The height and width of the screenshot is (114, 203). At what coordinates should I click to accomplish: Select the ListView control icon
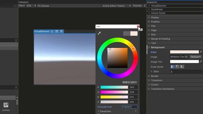6,105
